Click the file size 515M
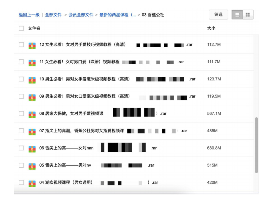This screenshot has height=202, width=273. 212,165
